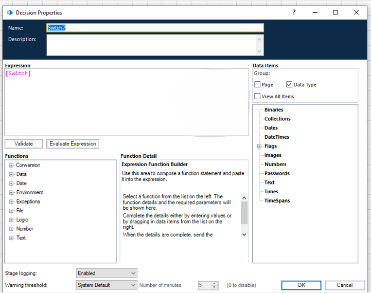Click the Blue Prism icon in title bar

tap(10, 12)
